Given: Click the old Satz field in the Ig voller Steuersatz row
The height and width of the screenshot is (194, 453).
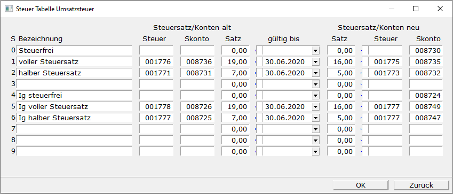Looking at the screenshot, I should tap(235, 107).
